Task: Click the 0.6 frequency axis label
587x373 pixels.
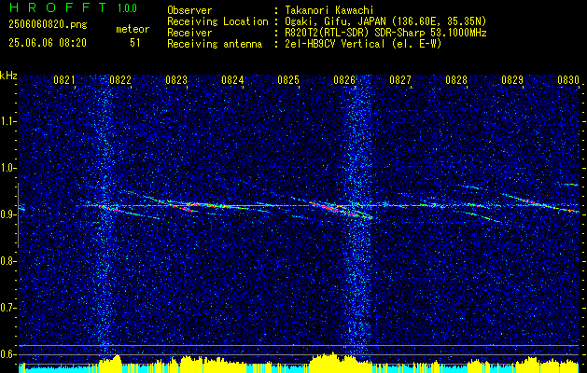Action: tap(8, 354)
